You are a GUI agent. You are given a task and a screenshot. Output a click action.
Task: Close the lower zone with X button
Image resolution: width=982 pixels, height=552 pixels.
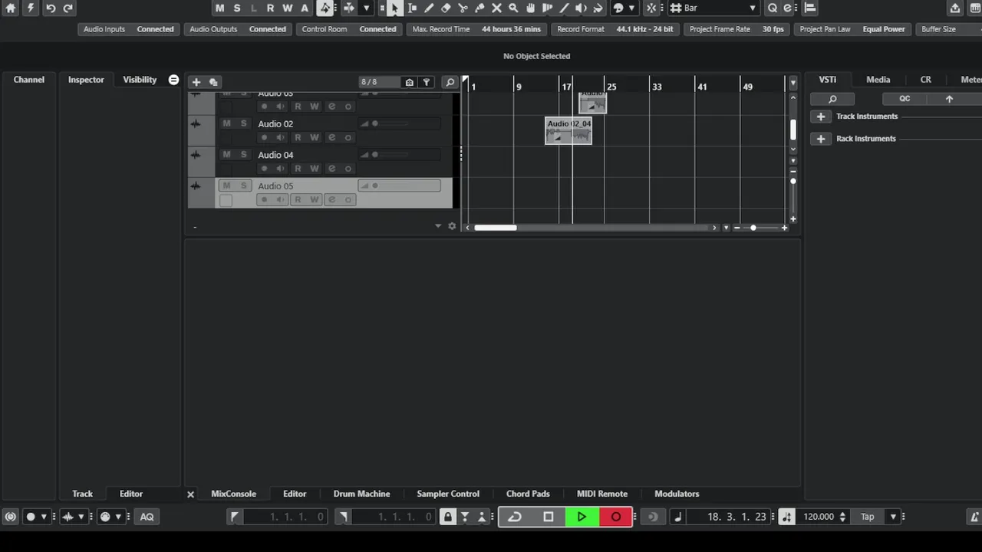coord(191,495)
